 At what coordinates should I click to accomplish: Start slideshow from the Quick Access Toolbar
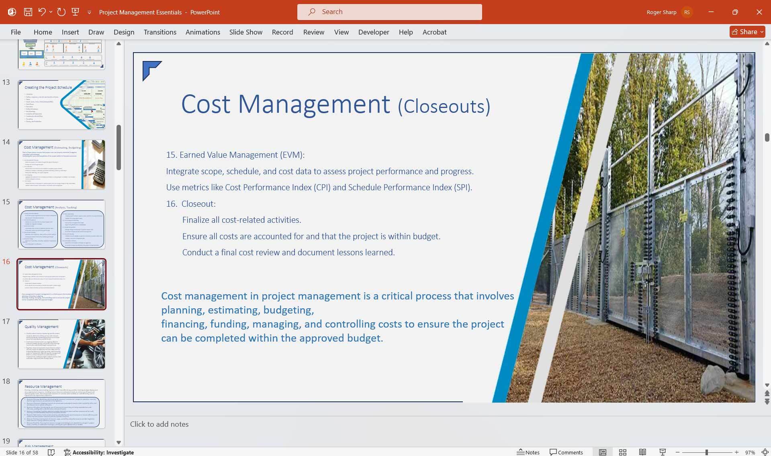coord(75,12)
